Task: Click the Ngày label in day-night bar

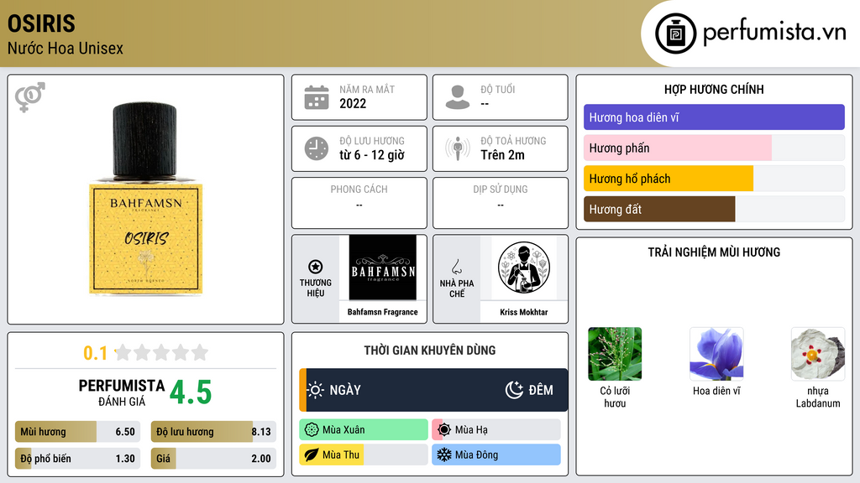Action: pyautogui.click(x=345, y=390)
